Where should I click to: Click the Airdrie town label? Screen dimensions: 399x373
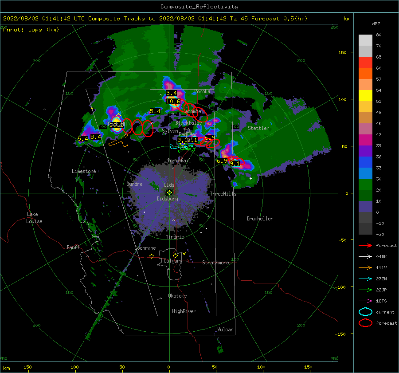[175, 237]
